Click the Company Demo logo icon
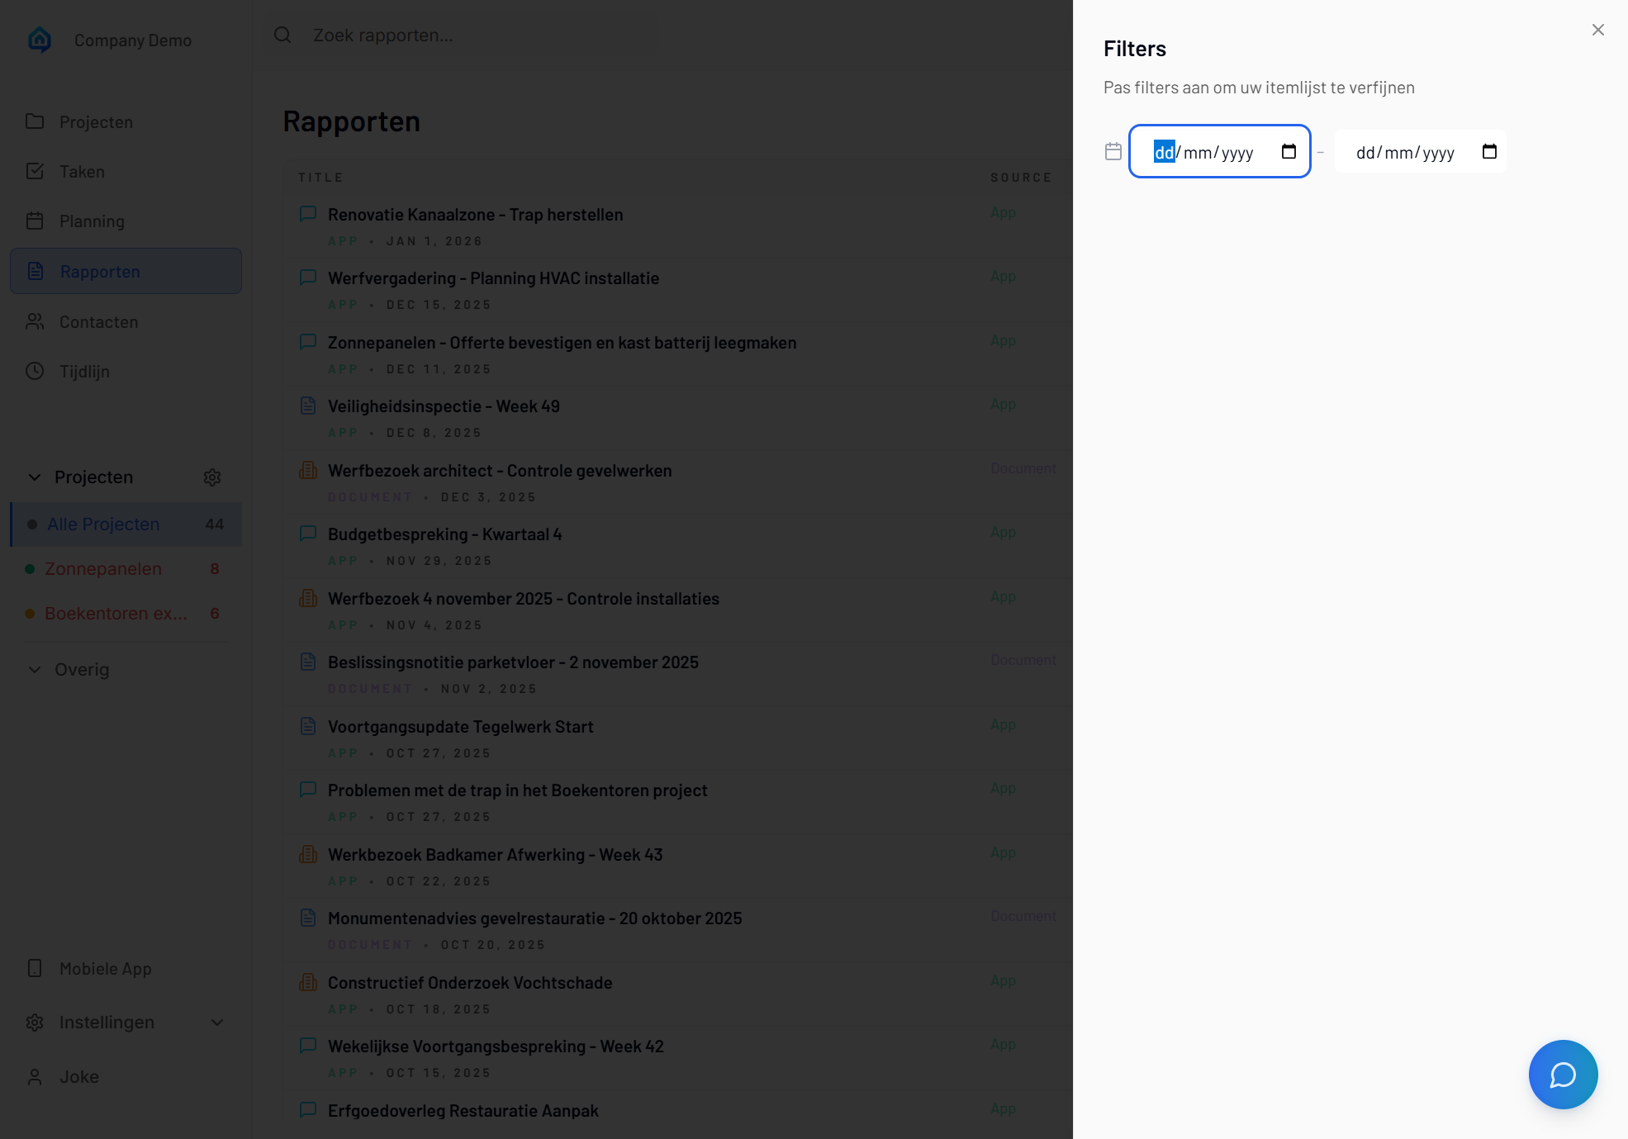This screenshot has height=1139, width=1628. tap(40, 40)
